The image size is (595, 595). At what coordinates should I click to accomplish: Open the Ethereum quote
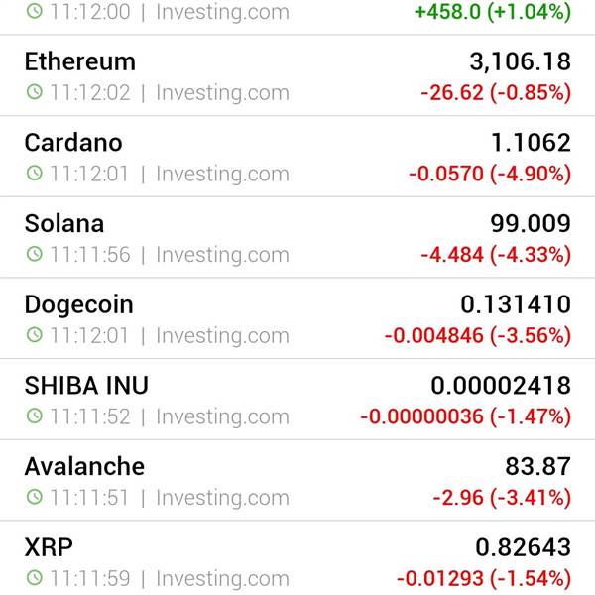click(x=297, y=75)
